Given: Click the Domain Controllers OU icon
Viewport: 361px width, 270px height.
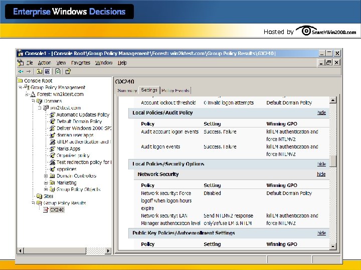Looking at the screenshot, I should click(x=52, y=176).
